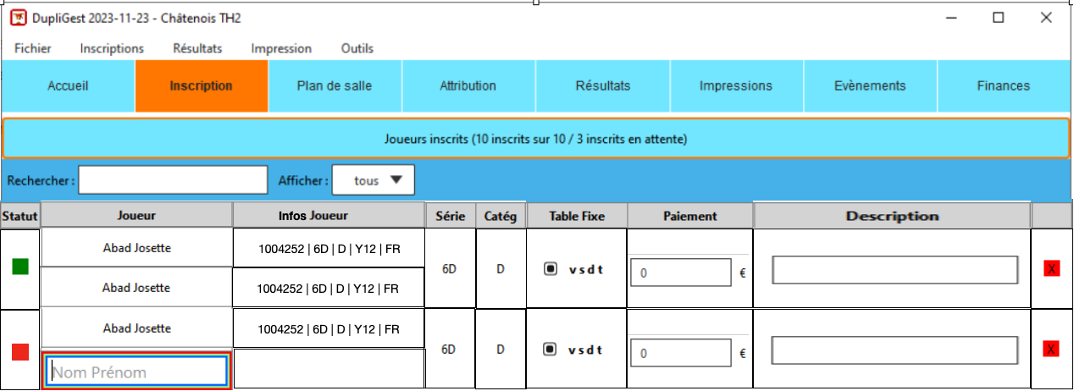Go to the Finances tab

pos(1003,85)
